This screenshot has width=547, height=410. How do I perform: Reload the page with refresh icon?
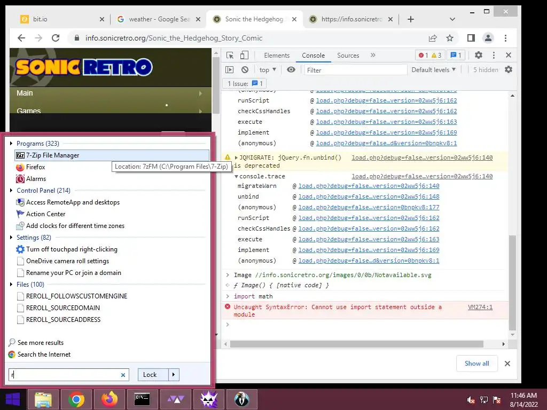[56, 38]
